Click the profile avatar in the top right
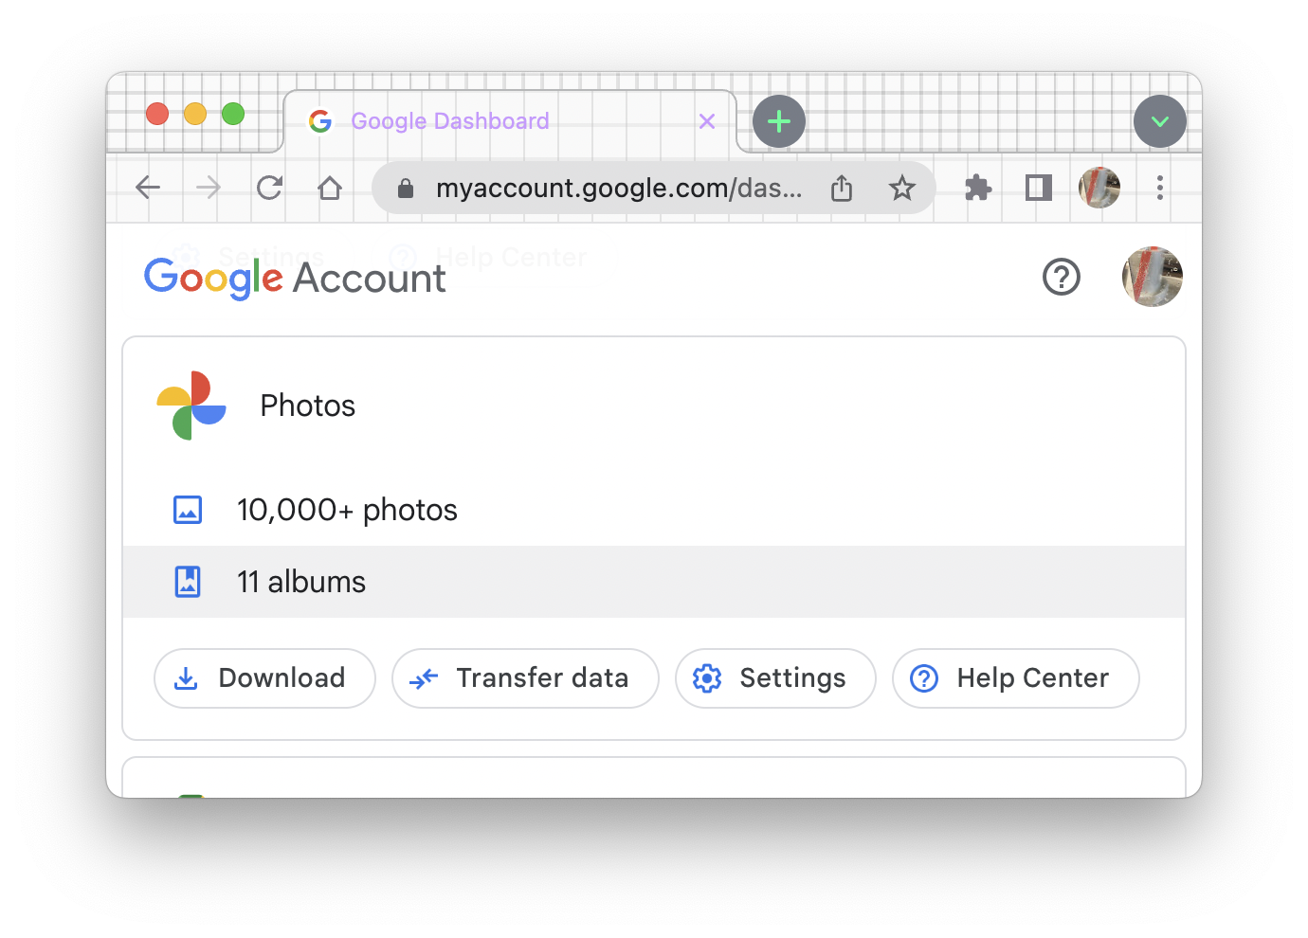This screenshot has width=1308, height=938. [x=1153, y=277]
